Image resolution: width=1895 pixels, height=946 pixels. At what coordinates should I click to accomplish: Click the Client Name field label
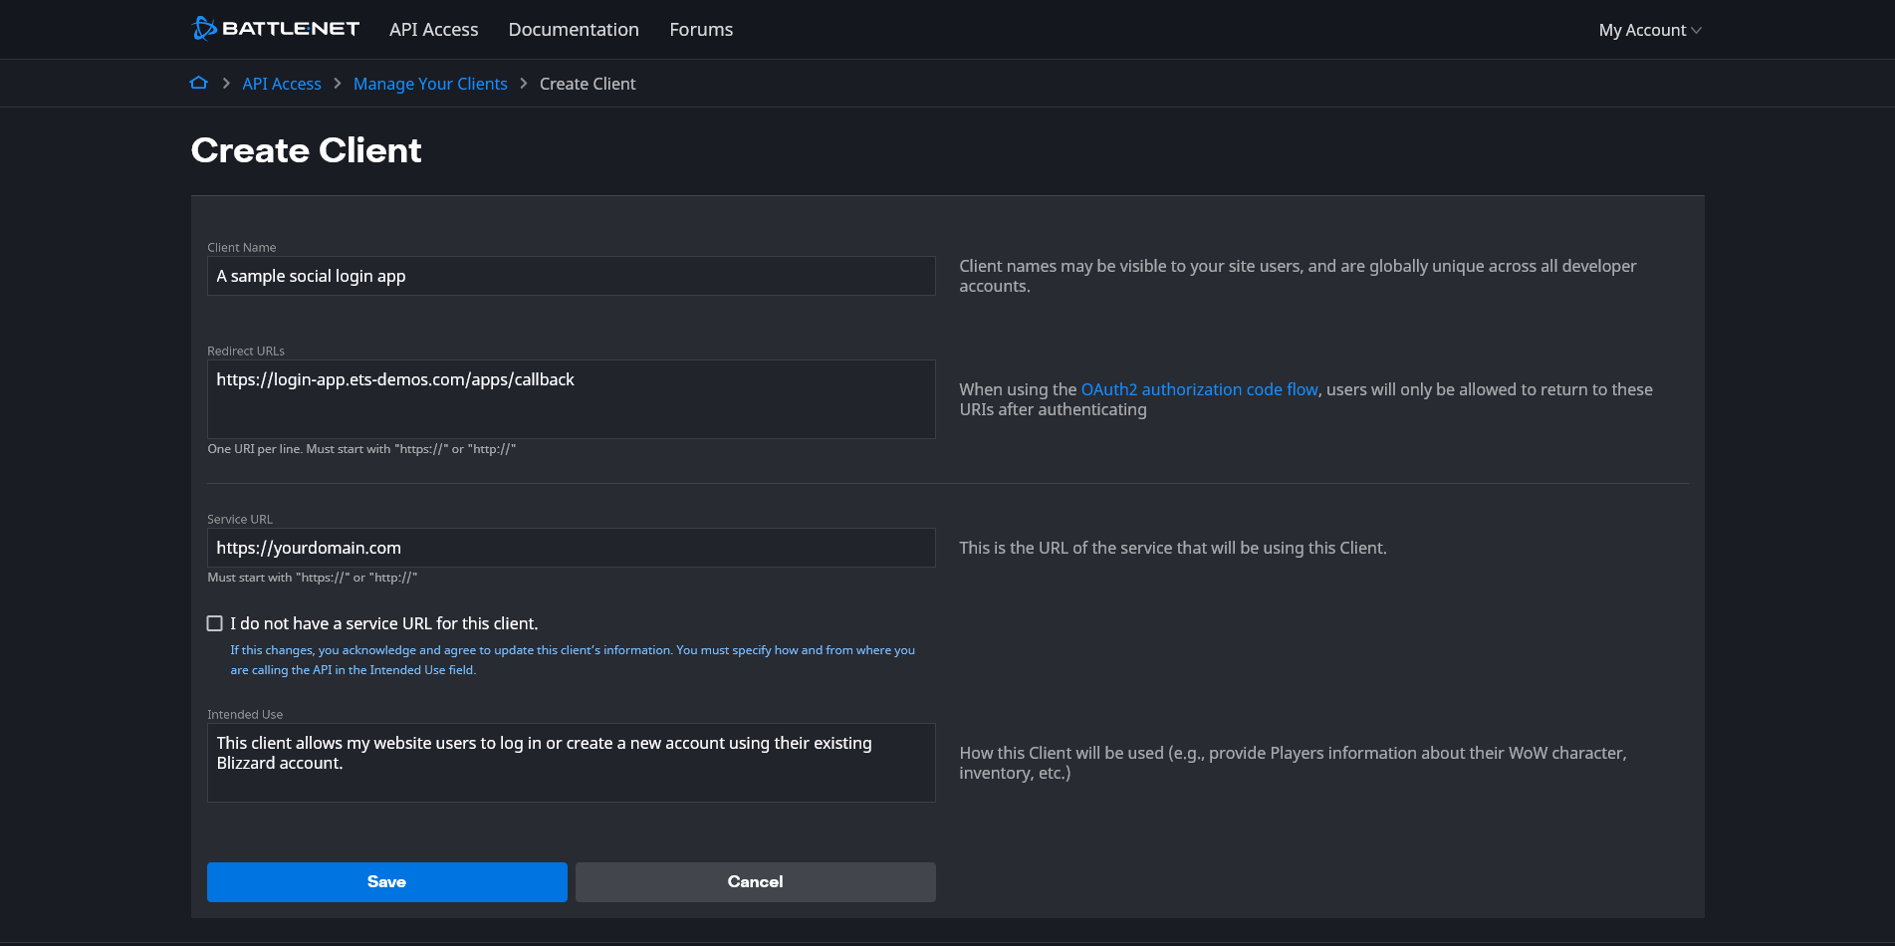tap(242, 248)
